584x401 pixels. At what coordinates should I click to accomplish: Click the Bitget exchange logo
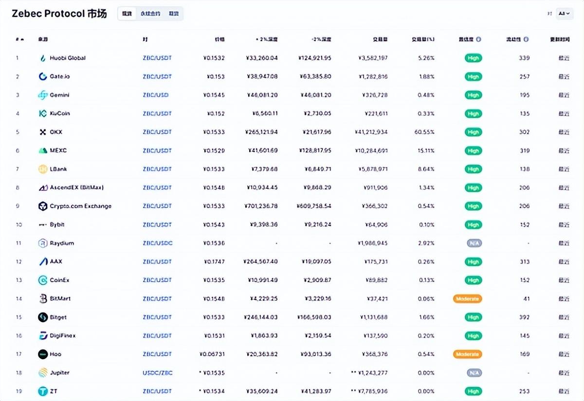tap(43, 317)
